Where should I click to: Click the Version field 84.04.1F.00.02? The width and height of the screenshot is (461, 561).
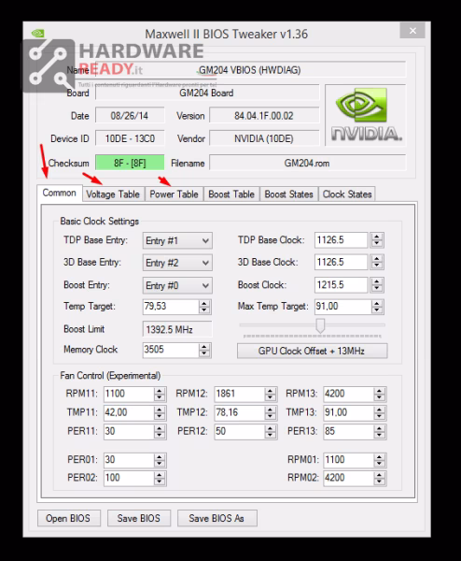pyautogui.click(x=264, y=116)
